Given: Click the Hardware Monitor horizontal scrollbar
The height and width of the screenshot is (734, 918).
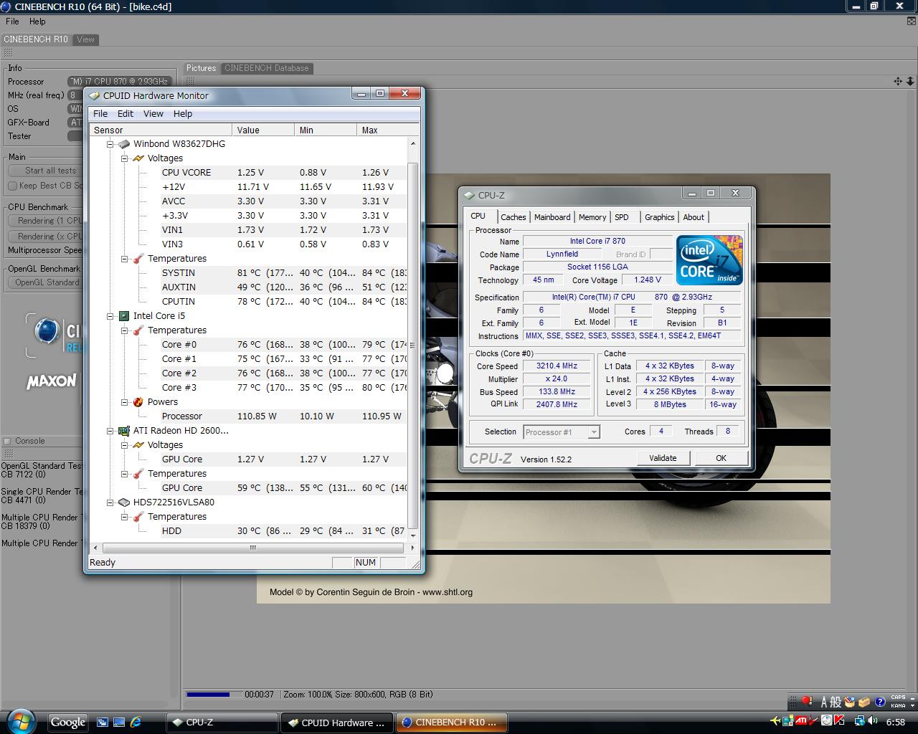Looking at the screenshot, I should (252, 548).
